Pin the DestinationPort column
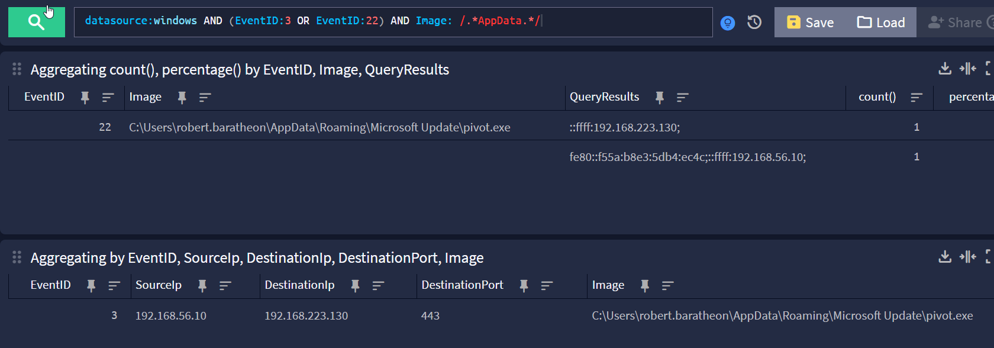Viewport: 994px width, 348px height. (524, 286)
